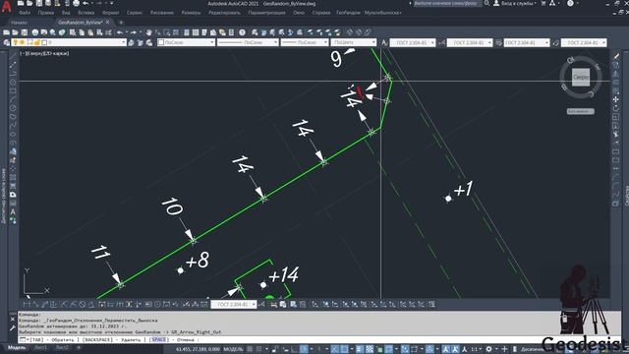Click the command line customize wrench
The width and height of the screenshot is (629, 354).
13,327
